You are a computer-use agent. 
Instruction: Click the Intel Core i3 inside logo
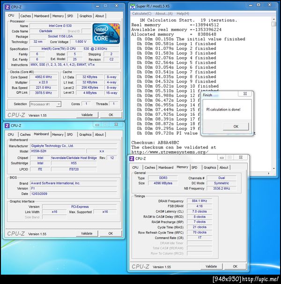[106, 34]
